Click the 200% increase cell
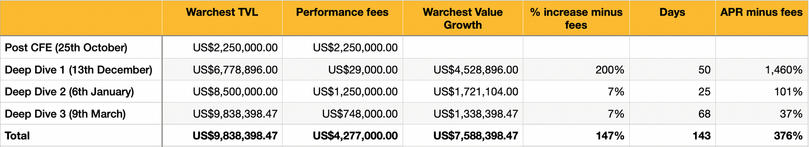The image size is (809, 147). click(x=576, y=70)
